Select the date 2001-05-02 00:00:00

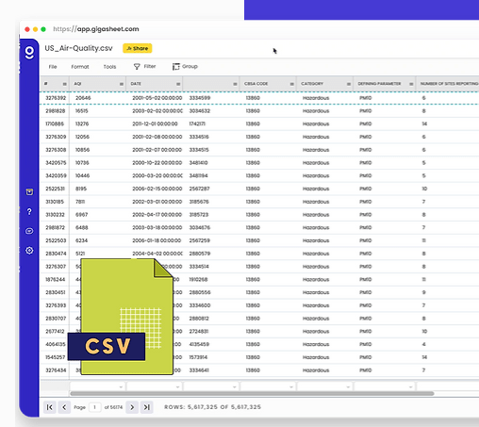click(x=157, y=98)
